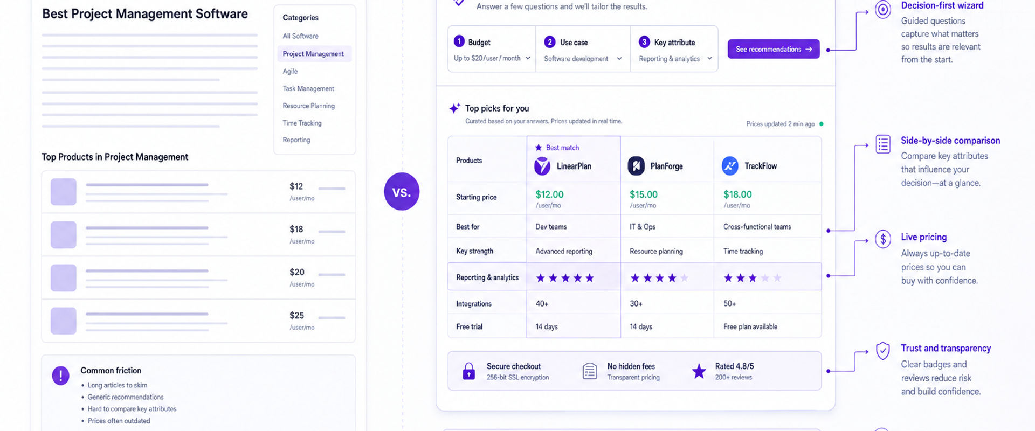Click the TrackFlow logo icon

point(730,166)
